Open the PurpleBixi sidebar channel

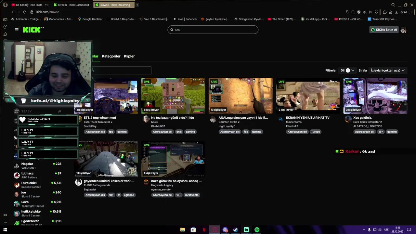click(37, 185)
